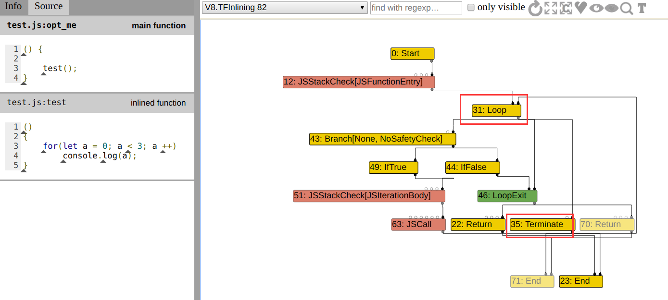Viewport: 668px width, 300px height.
Task: Enable the only visible checkbox
Action: point(471,8)
